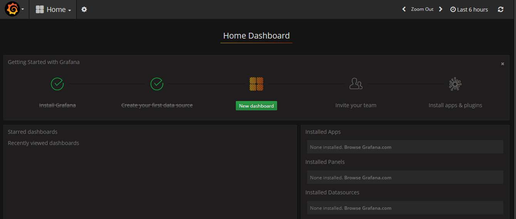The width and height of the screenshot is (516, 219).
Task: Click the struck-through Install Grafana step
Action: [57, 105]
